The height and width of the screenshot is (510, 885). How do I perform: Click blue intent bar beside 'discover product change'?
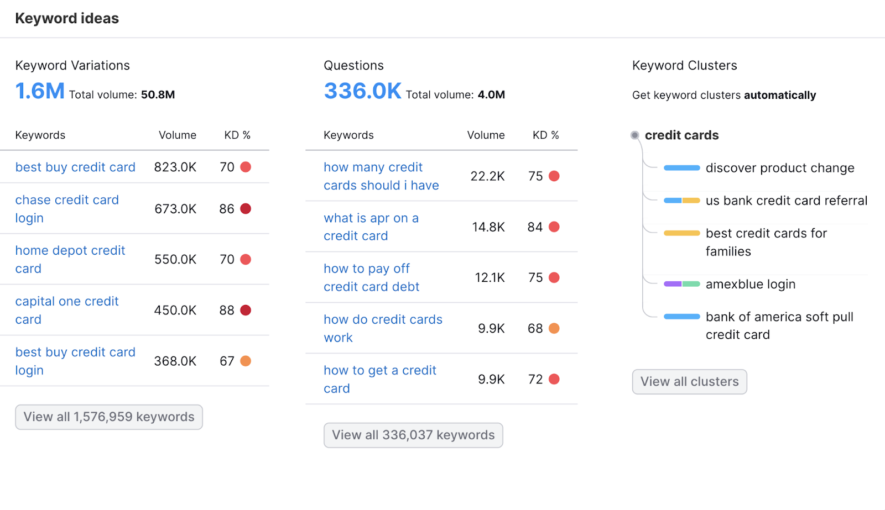681,168
